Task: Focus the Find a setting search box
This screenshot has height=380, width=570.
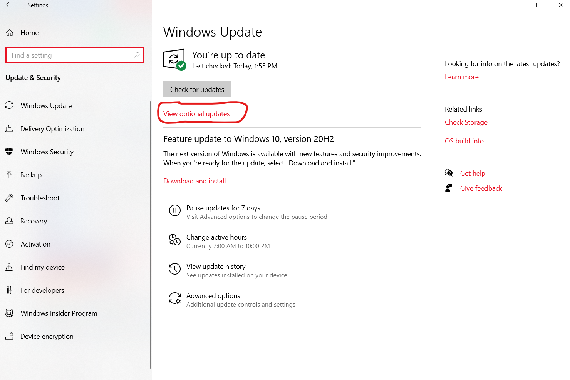Action: [75, 55]
